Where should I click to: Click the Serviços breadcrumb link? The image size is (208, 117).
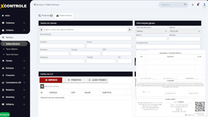(x=40, y=5)
